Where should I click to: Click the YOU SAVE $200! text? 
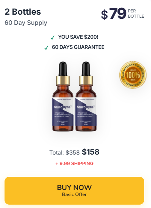[x=78, y=37]
